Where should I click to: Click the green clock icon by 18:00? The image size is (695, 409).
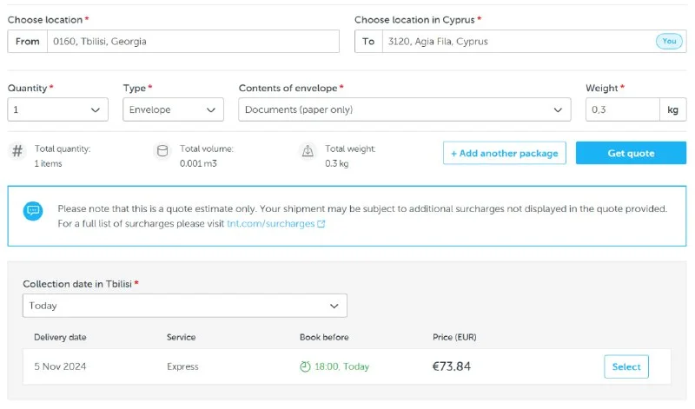click(x=305, y=366)
